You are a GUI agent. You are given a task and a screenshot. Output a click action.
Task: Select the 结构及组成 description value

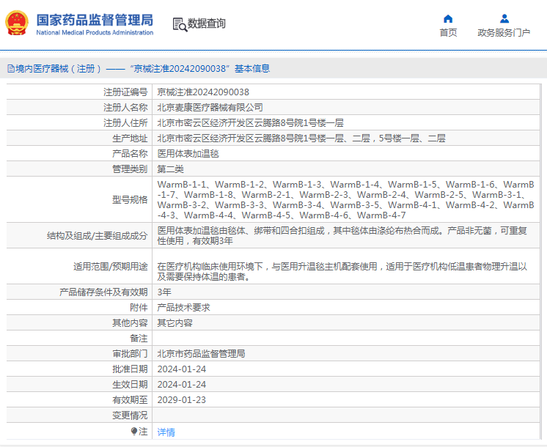point(342,236)
